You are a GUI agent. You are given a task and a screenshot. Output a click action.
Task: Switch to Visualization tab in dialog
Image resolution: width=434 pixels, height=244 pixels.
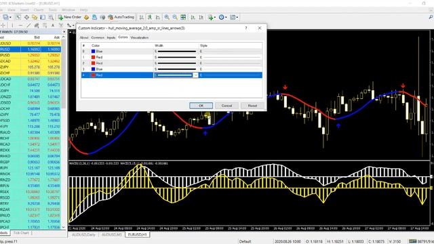pos(139,38)
